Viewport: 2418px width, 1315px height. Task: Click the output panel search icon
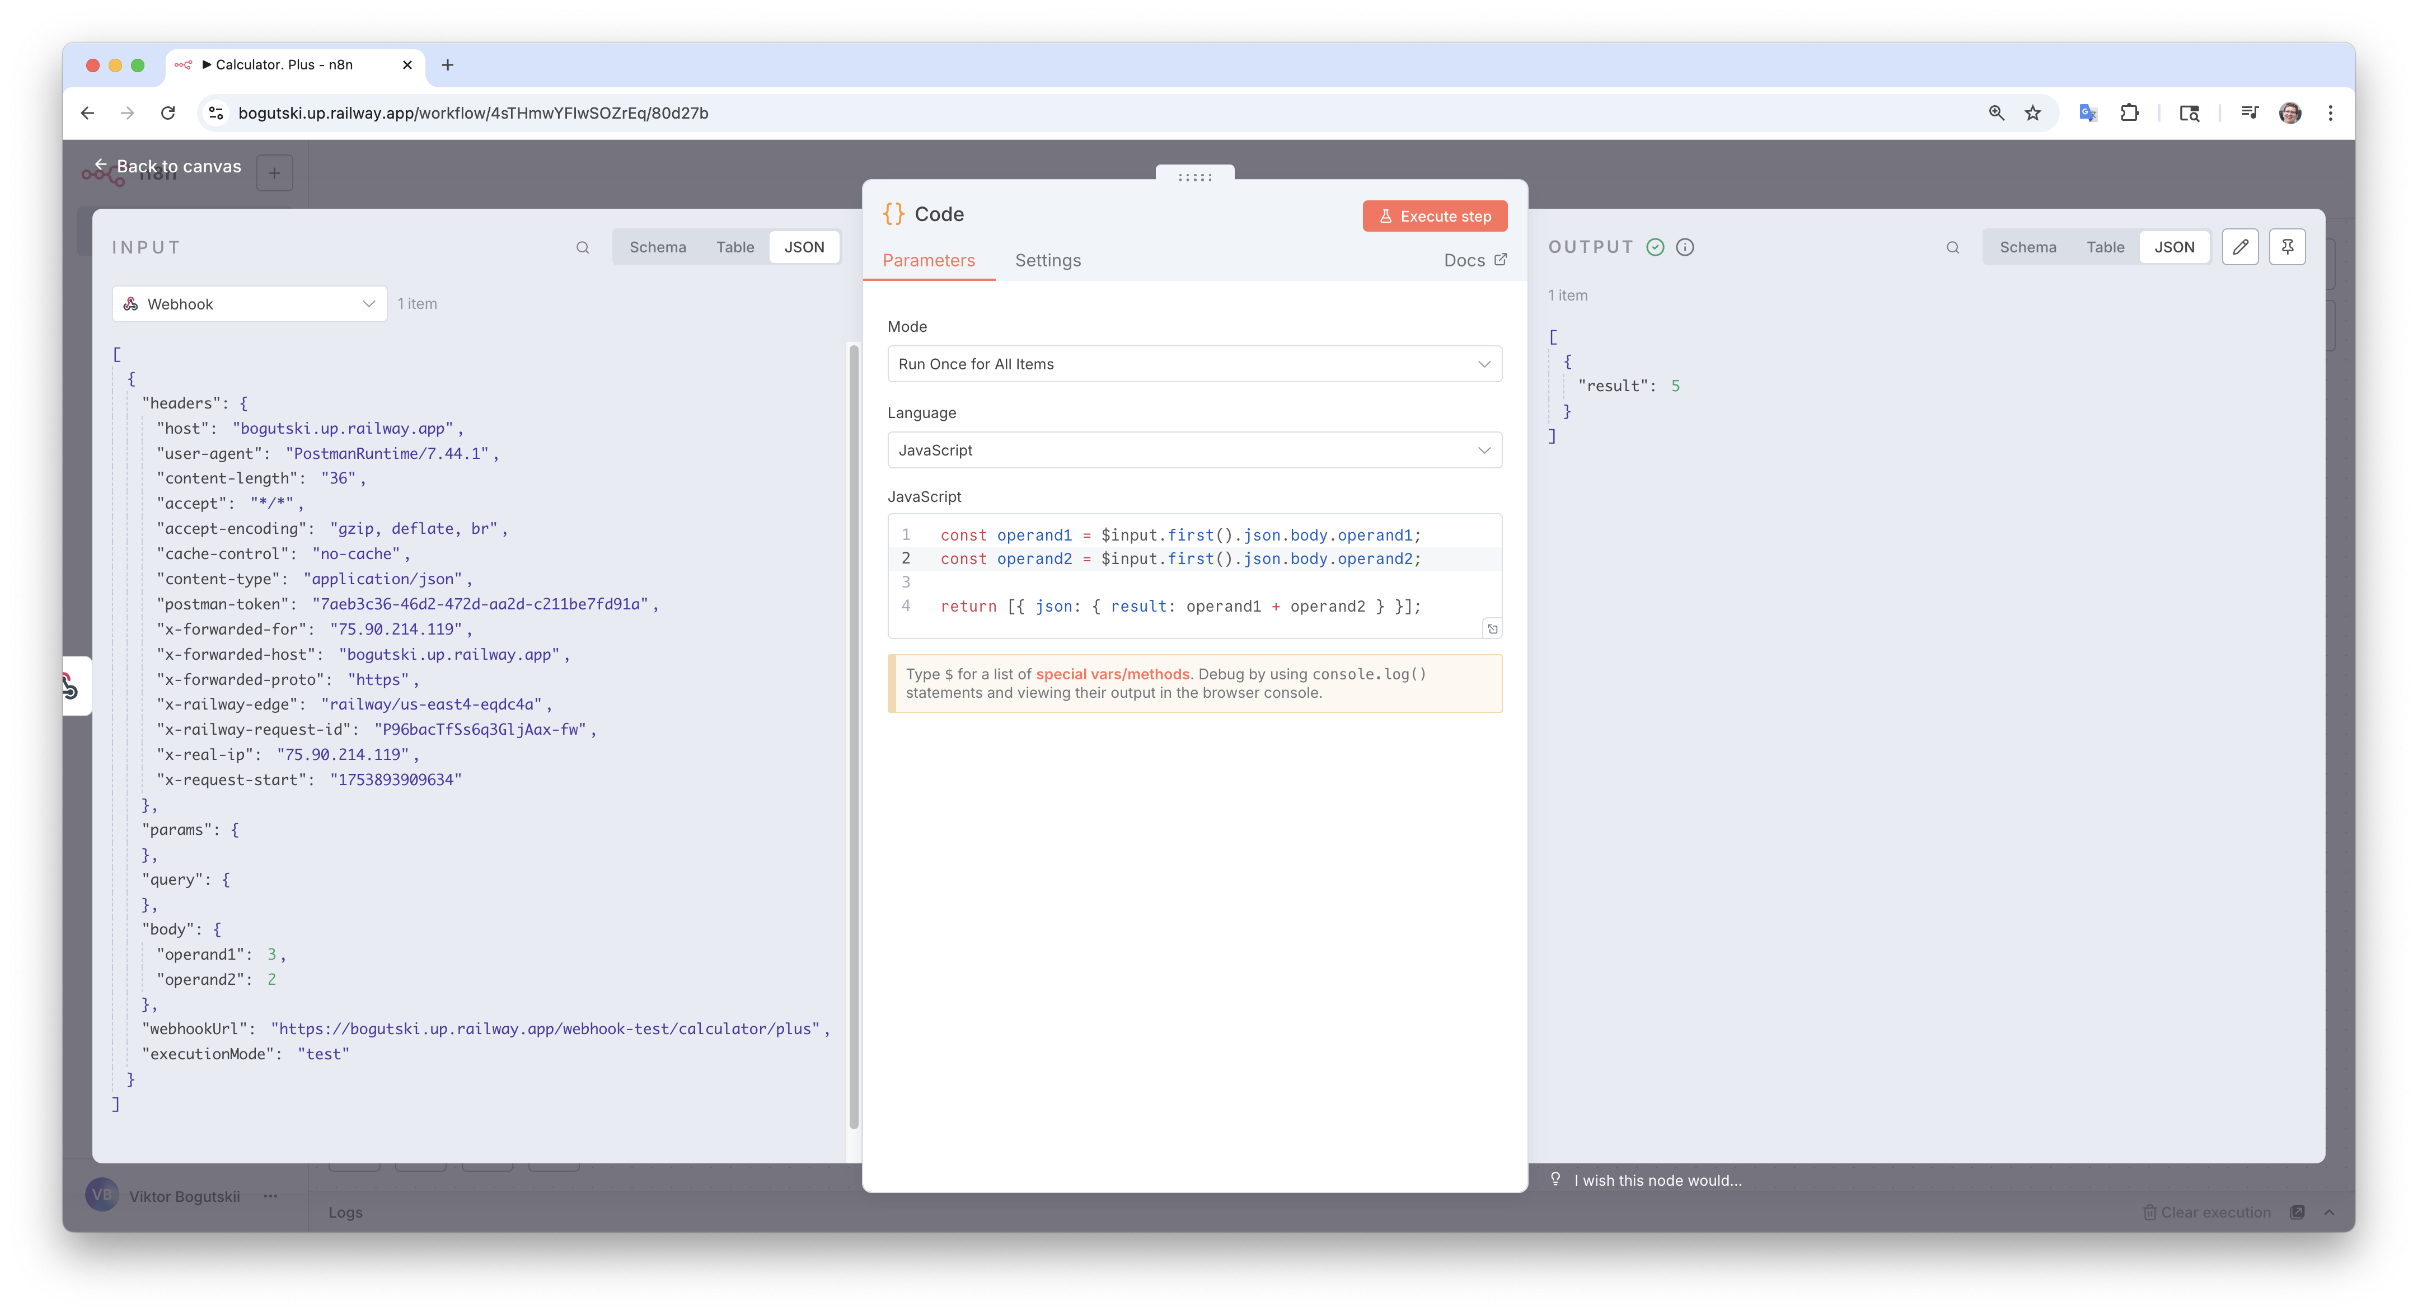(x=1952, y=248)
